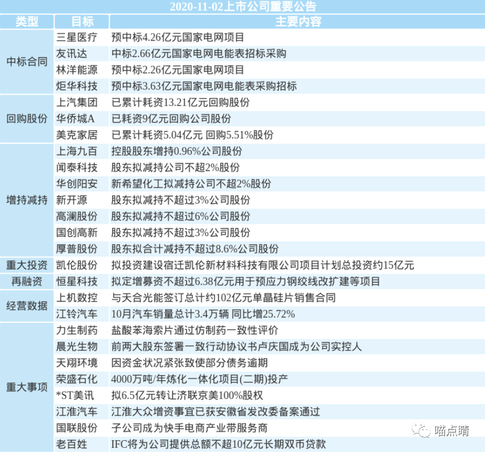Select the '重大事项' category cell
Screen dimensions: 485x452
(27, 387)
